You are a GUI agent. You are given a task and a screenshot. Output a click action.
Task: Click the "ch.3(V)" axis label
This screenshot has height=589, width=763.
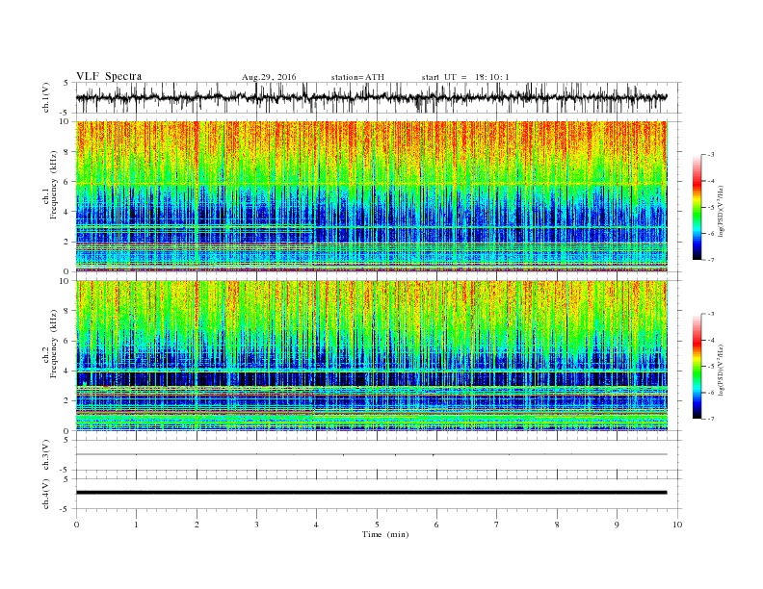pyautogui.click(x=46, y=455)
